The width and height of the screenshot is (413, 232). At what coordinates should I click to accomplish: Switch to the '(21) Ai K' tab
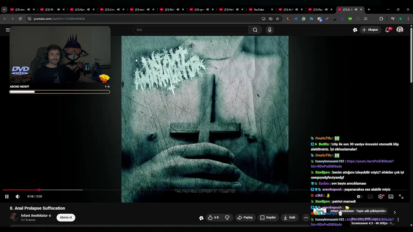(x=291, y=10)
